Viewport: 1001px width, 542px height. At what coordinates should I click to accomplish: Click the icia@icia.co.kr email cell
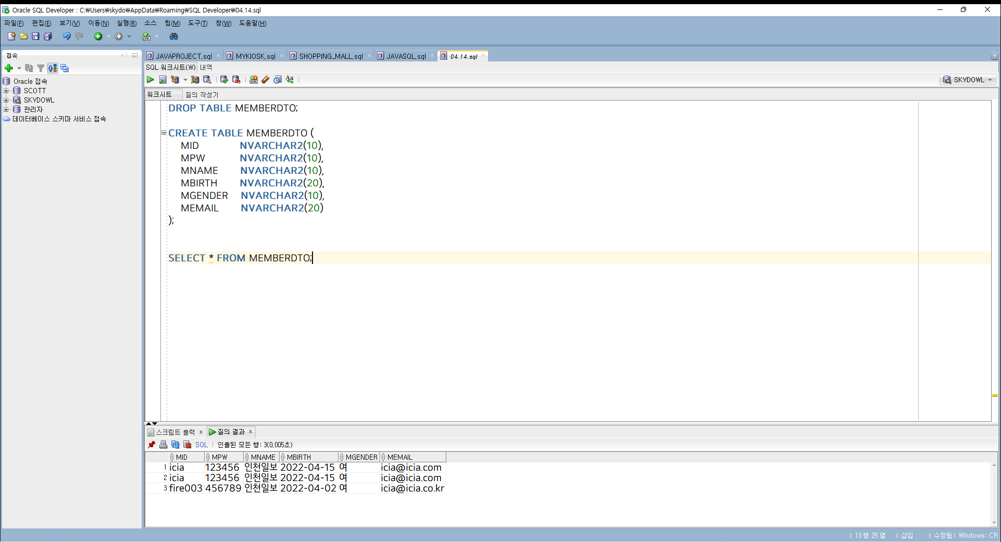[x=412, y=488]
